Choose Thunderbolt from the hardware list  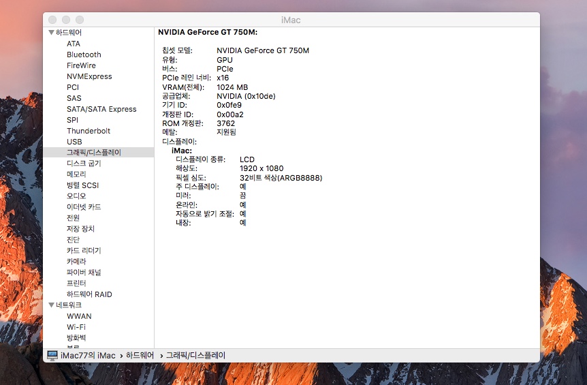[x=89, y=131]
